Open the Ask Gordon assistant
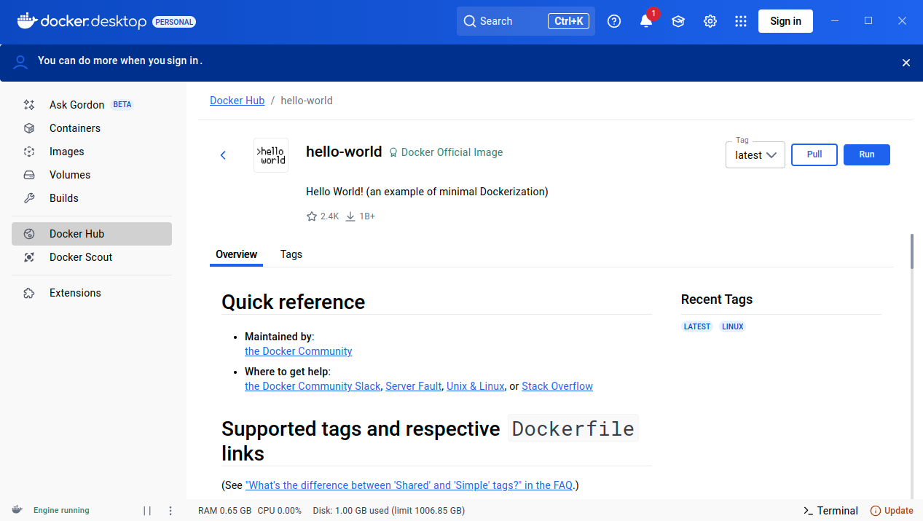The width and height of the screenshot is (923, 521). click(x=76, y=105)
